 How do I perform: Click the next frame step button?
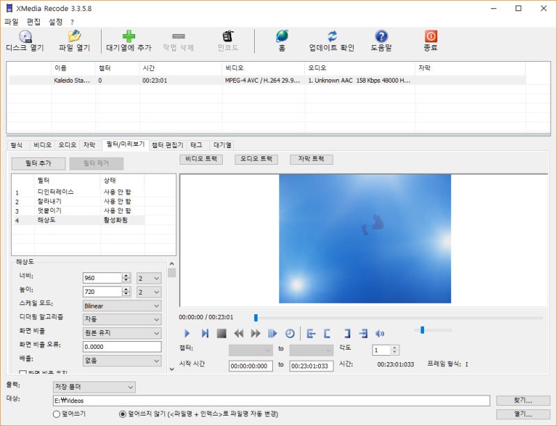tap(205, 334)
